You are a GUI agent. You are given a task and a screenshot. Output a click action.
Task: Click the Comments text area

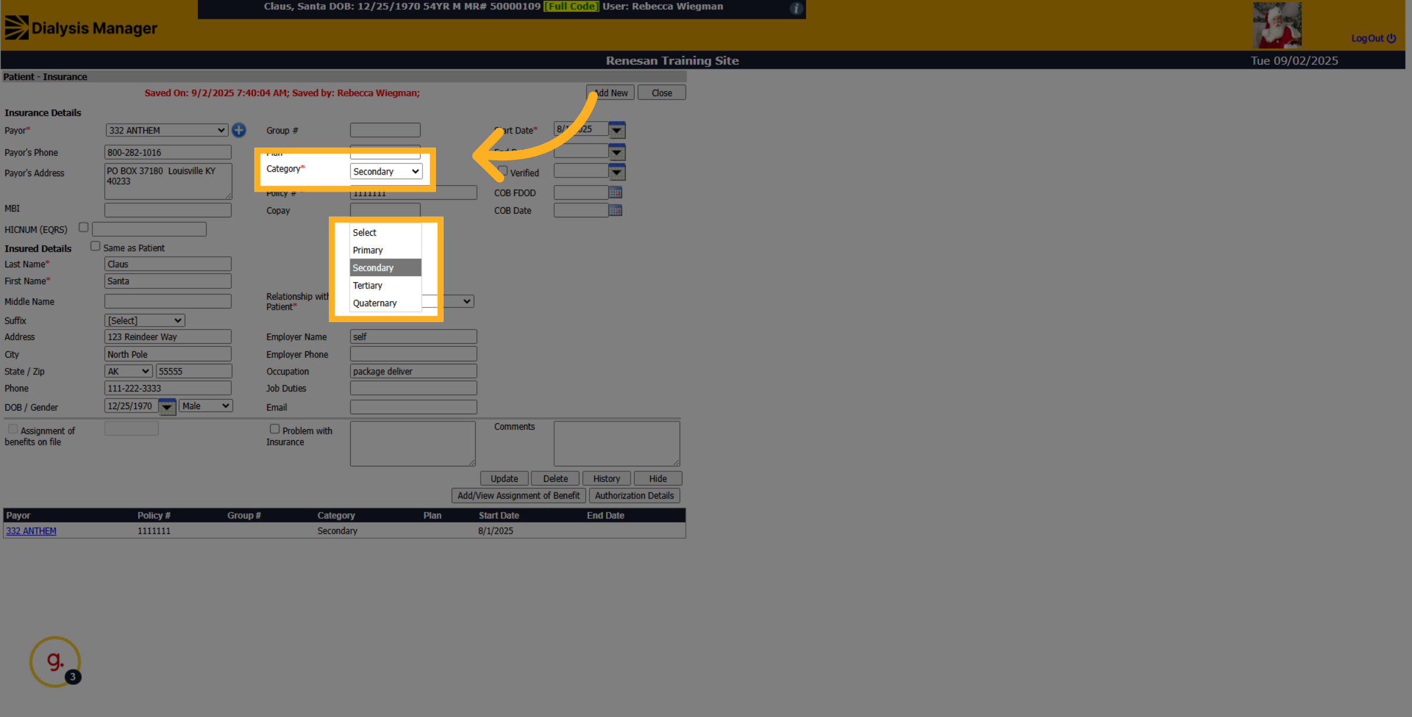(617, 443)
